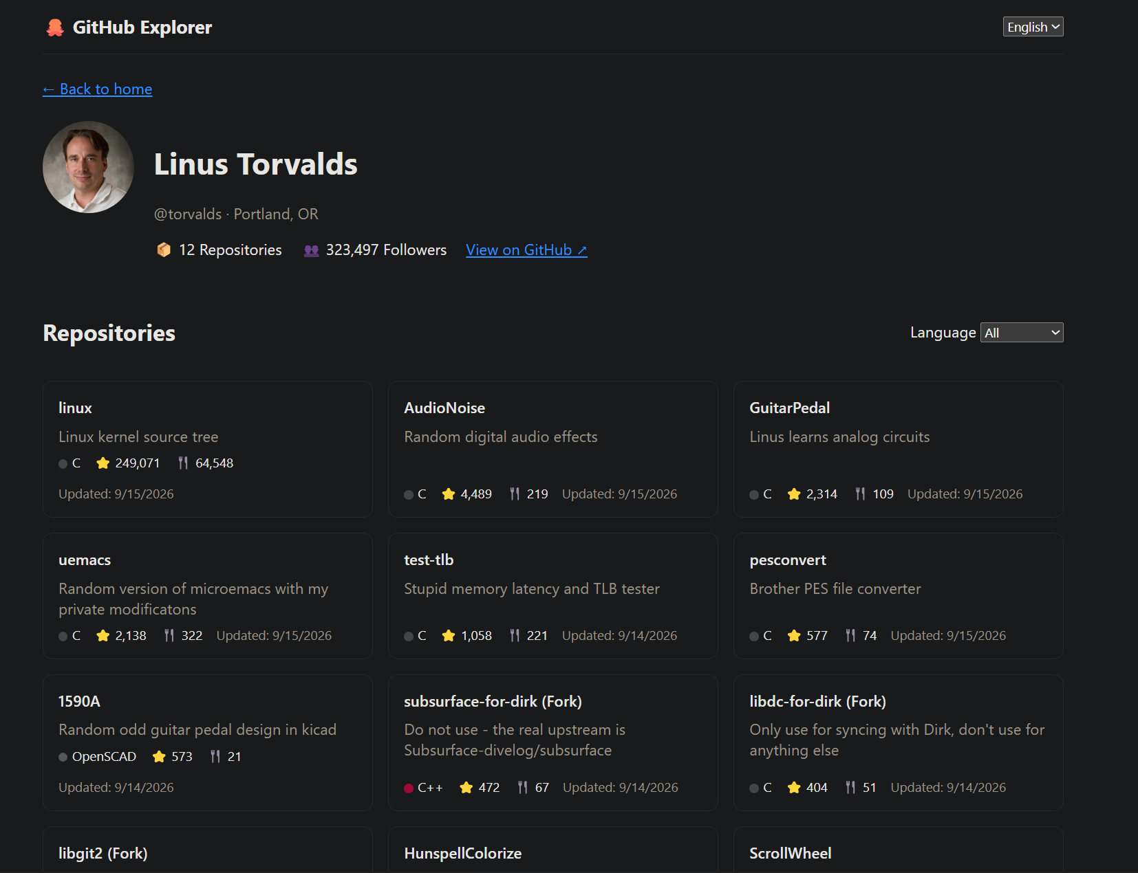1138x873 pixels.
Task: Click the fork icon next to 51
Action: [x=850, y=788]
